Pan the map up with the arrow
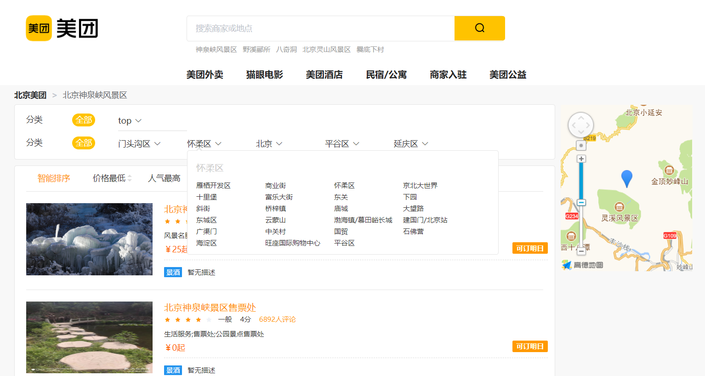Screen dimensions: 705x376 (581, 118)
